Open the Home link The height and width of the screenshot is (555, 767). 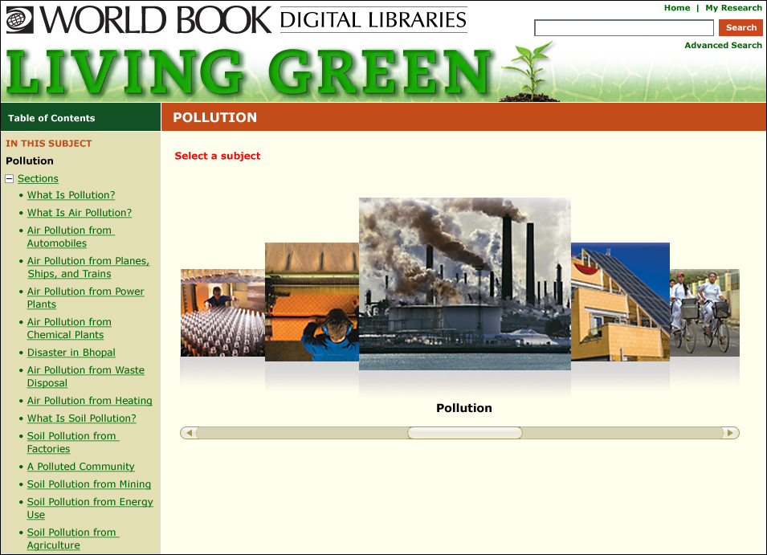click(x=677, y=8)
